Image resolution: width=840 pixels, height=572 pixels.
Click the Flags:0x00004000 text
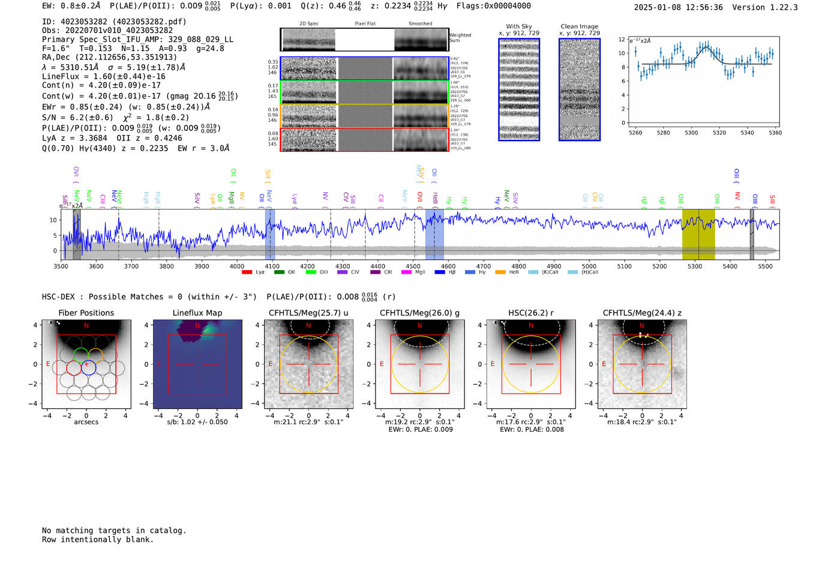click(x=494, y=6)
